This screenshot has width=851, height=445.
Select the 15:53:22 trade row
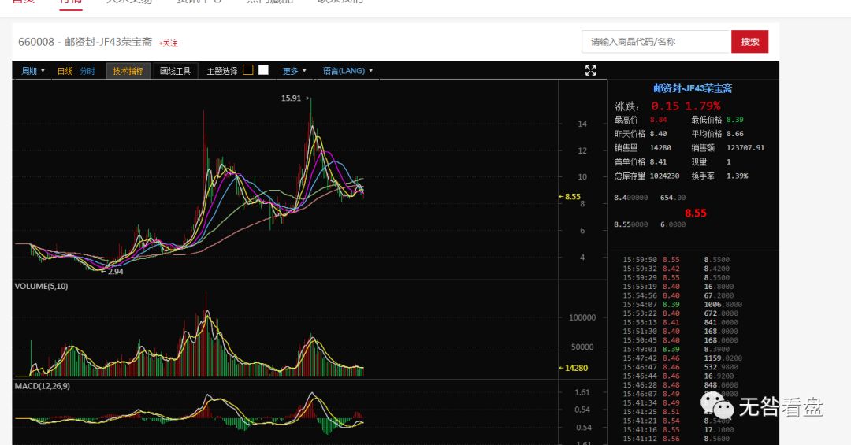tap(681, 313)
